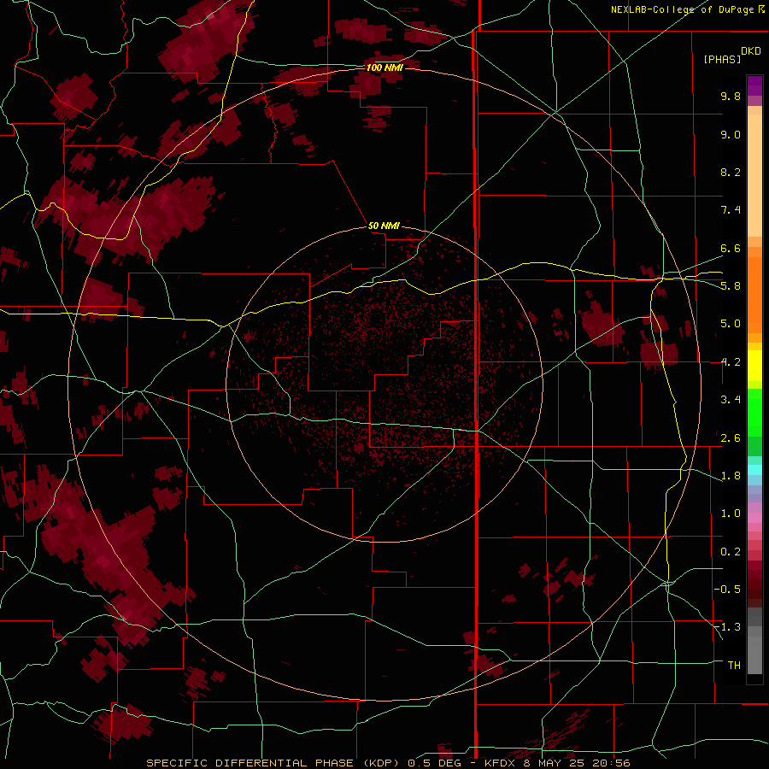Click the -1.3 scale value

[x=727, y=627]
